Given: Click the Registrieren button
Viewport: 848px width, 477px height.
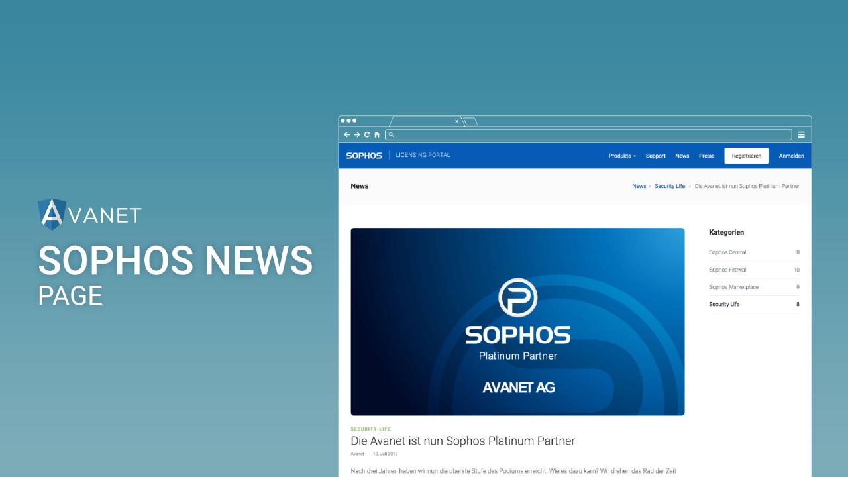Looking at the screenshot, I should coord(746,156).
